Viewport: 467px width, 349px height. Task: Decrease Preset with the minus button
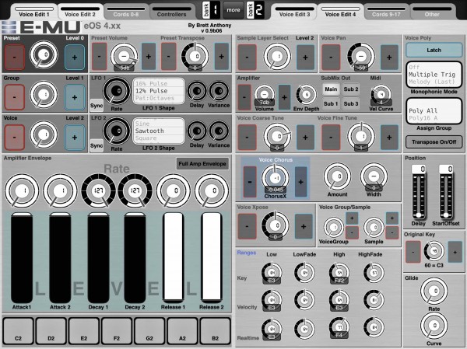14,57
